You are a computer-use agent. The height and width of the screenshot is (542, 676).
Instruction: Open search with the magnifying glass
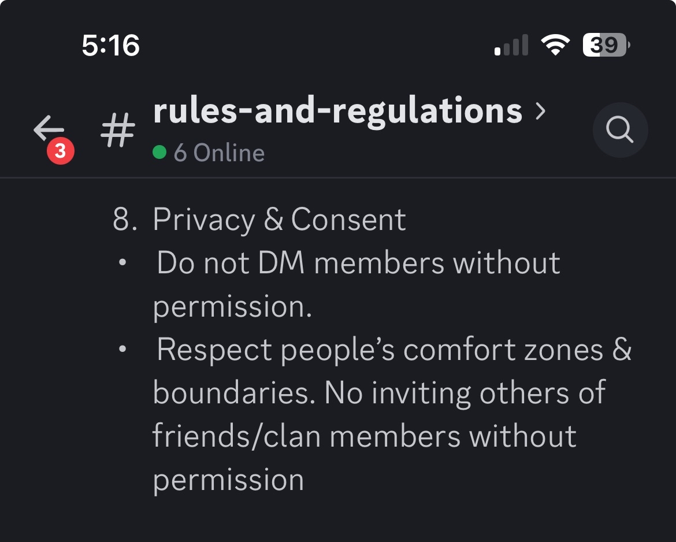coord(620,130)
